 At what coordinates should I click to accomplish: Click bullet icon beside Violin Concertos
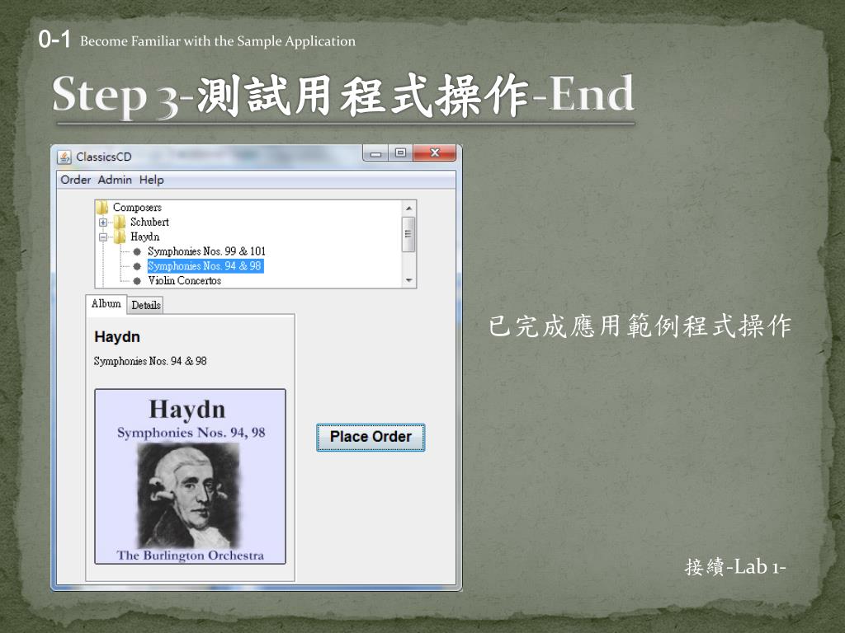[x=137, y=280]
